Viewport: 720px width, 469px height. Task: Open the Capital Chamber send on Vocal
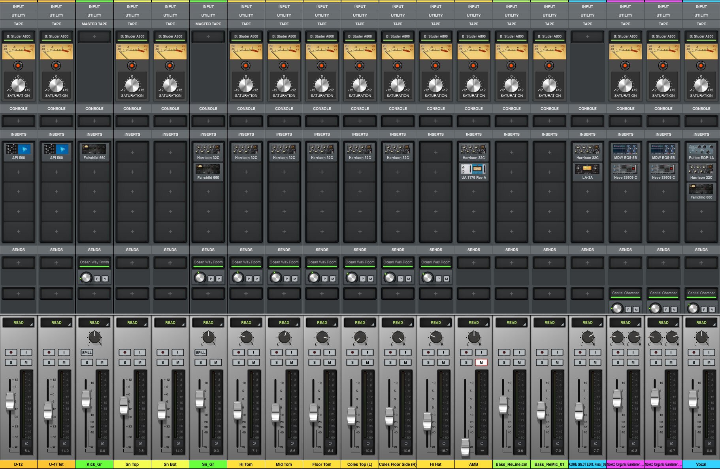tap(701, 293)
